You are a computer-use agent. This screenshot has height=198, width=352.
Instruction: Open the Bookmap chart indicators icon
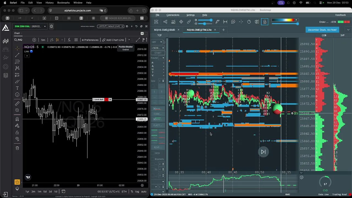pos(173,22)
